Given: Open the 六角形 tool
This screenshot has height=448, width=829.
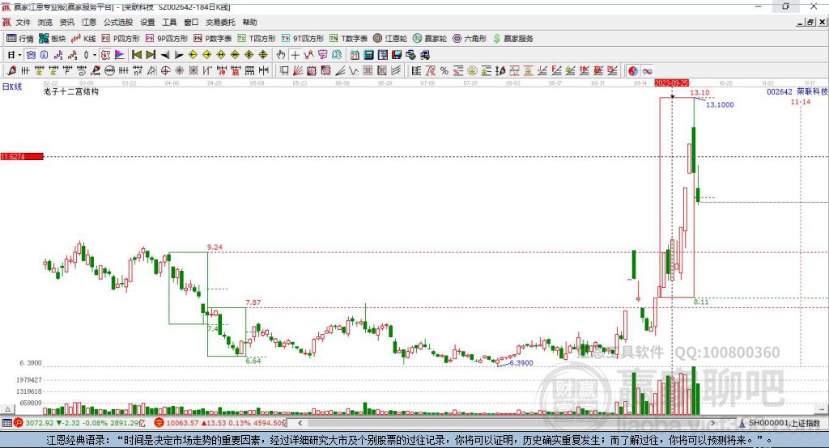Looking at the screenshot, I should 470,39.
